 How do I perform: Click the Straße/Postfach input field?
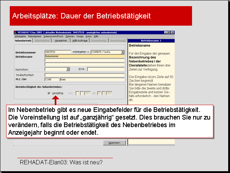84,75
